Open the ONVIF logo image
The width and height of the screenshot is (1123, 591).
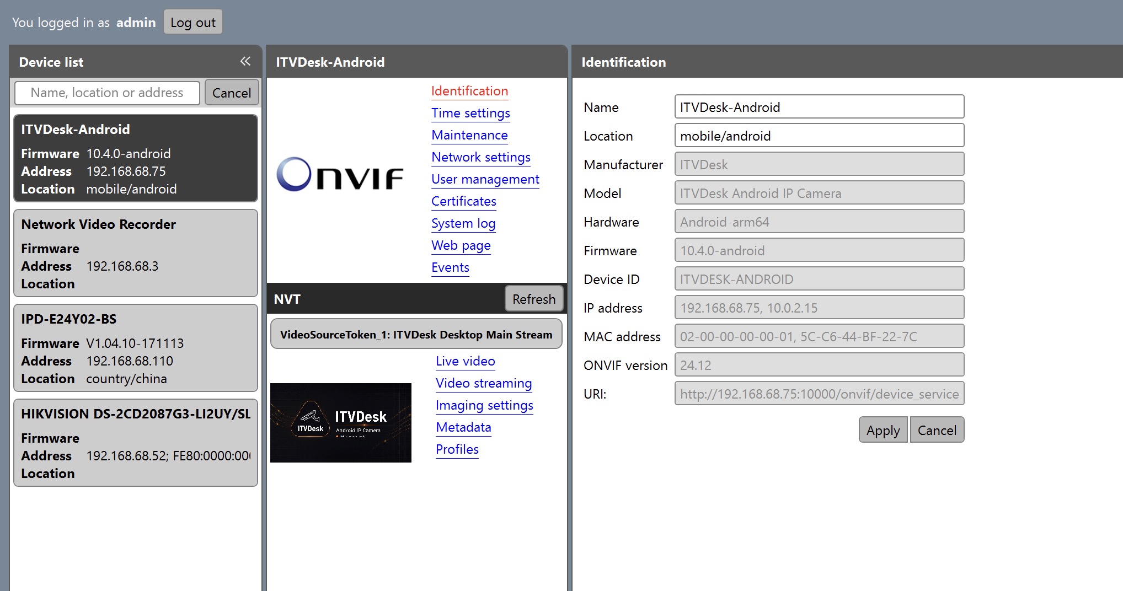pyautogui.click(x=340, y=174)
